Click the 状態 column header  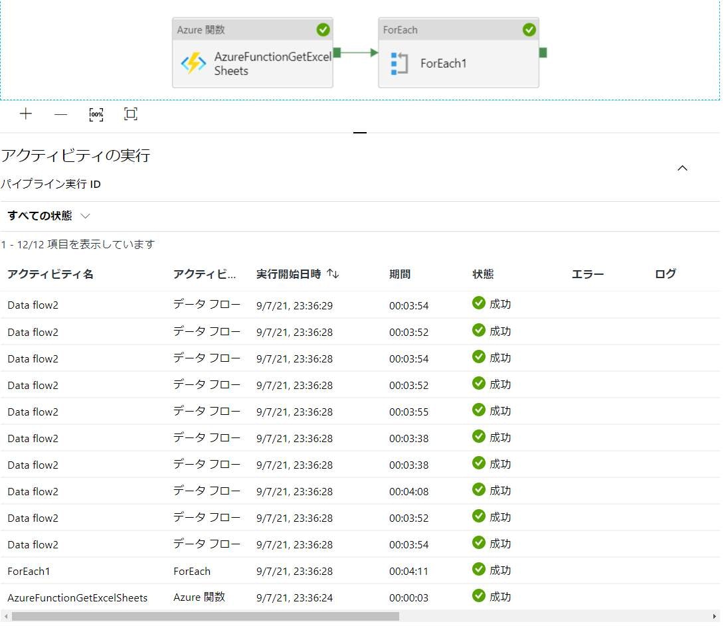click(483, 274)
